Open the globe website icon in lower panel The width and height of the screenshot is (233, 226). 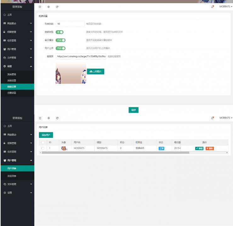click(x=48, y=118)
